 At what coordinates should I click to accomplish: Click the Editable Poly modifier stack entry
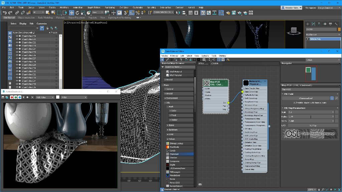(323, 39)
